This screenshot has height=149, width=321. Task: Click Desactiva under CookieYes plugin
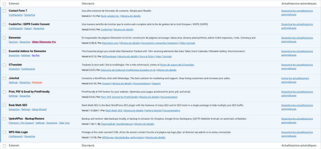(39, 28)
